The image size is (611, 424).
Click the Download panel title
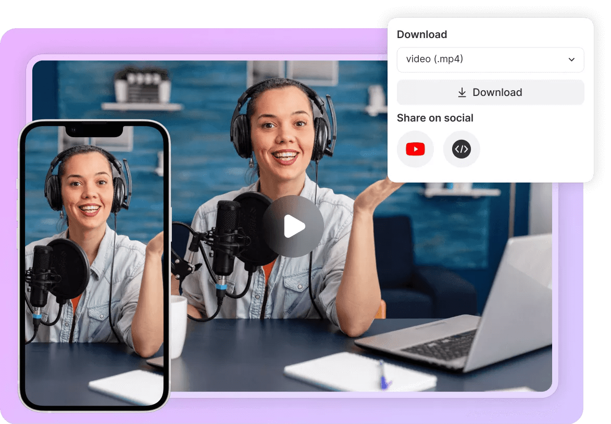422,34
